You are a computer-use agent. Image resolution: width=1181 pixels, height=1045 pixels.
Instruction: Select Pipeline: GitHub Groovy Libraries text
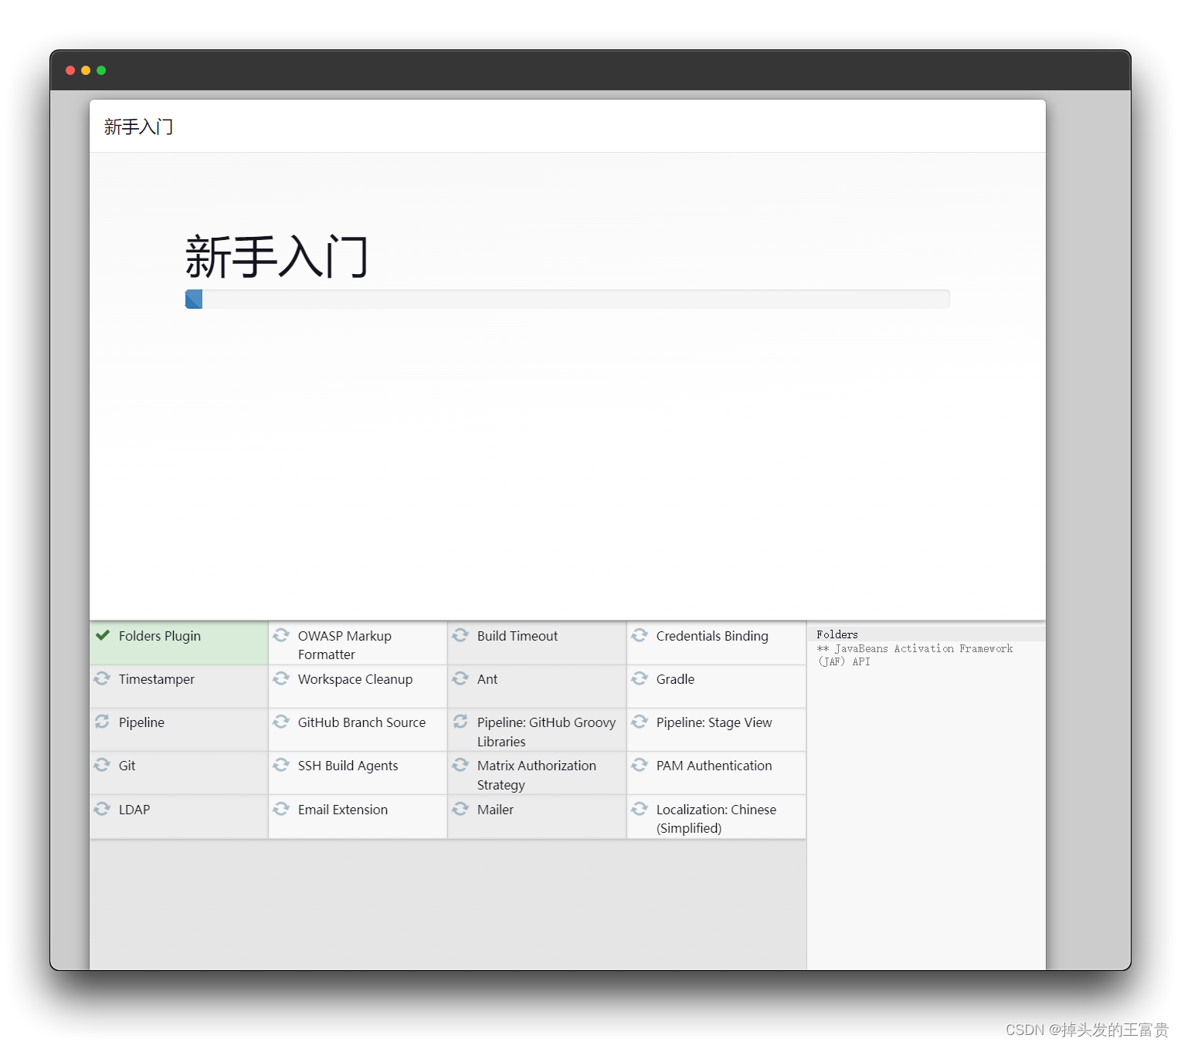[546, 732]
